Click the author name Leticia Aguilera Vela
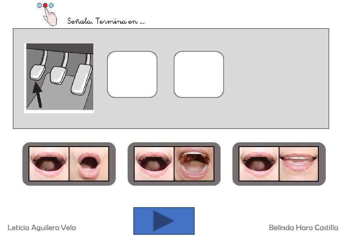 click(42, 228)
